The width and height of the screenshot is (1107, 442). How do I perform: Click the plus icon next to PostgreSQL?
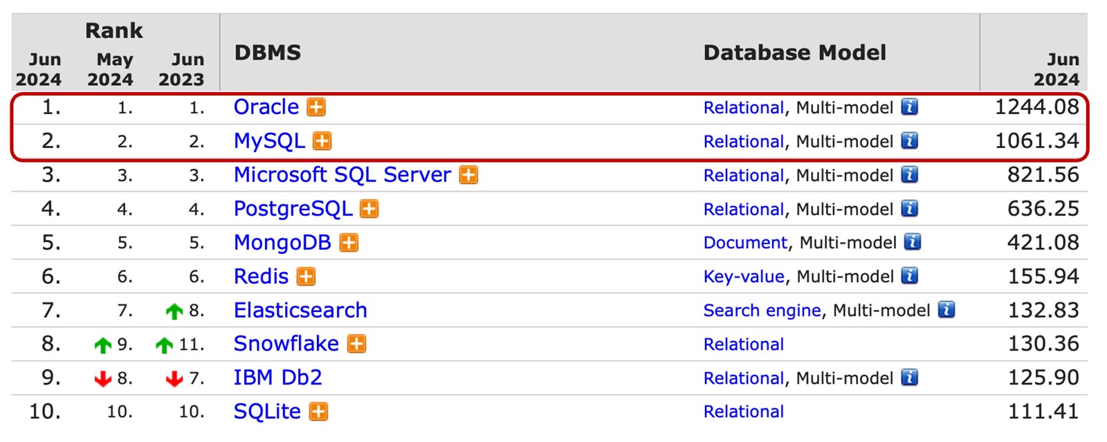click(369, 209)
